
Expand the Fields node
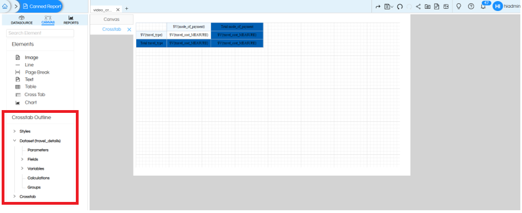(x=22, y=159)
